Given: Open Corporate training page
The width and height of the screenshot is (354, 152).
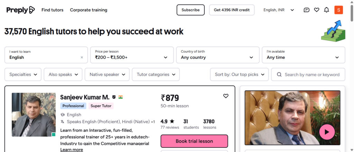Looking at the screenshot, I should tap(88, 10).
